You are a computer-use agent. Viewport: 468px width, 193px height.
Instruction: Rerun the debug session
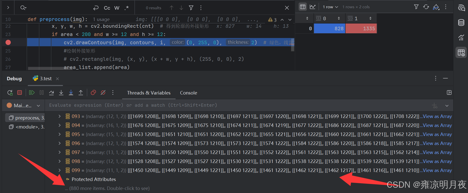coord(10,93)
